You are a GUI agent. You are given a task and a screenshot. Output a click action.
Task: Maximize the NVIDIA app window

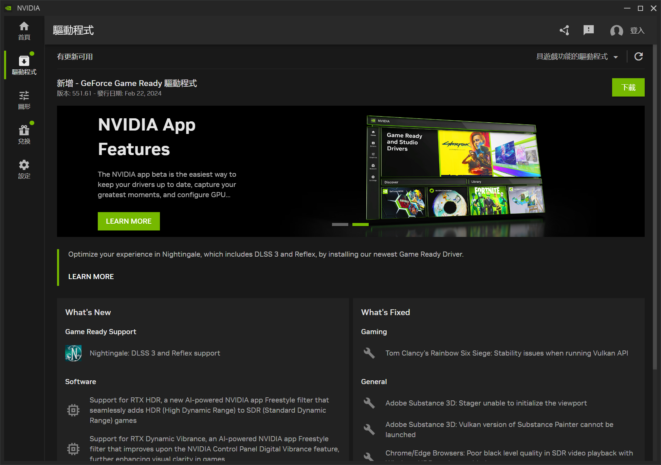click(640, 8)
